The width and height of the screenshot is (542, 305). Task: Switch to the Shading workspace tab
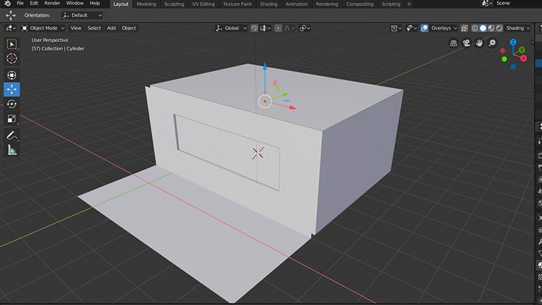pos(268,4)
